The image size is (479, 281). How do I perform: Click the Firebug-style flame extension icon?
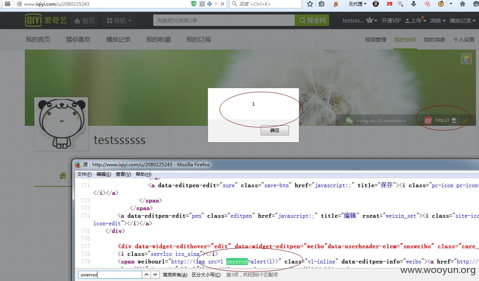point(336,4)
